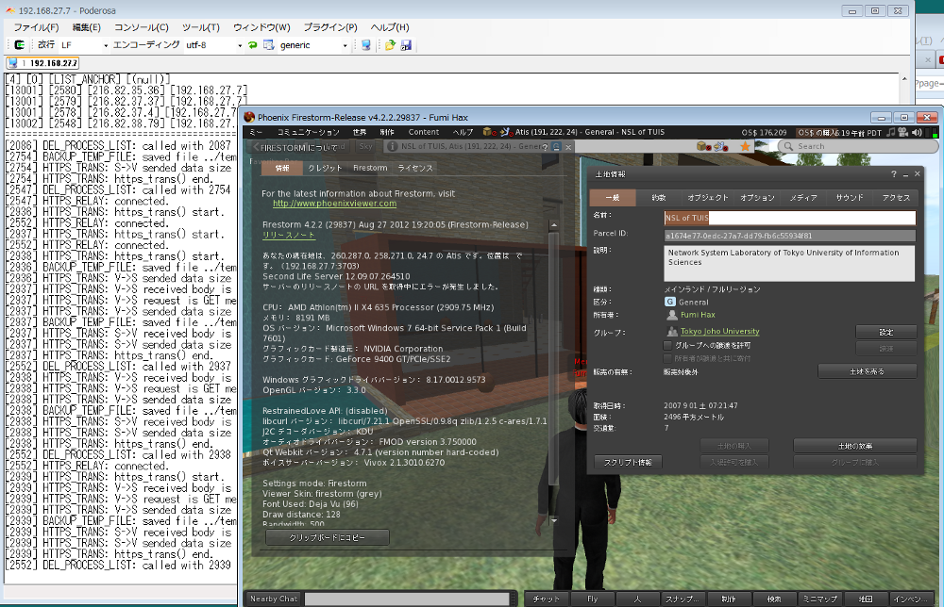This screenshot has width=944, height=607.
Task: Switch to the クレジット tab in About Firestorm
Action: click(x=325, y=169)
